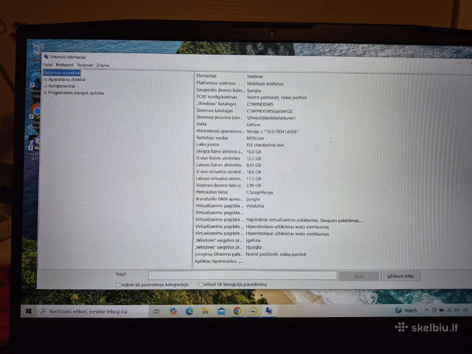Click the 'Rasti' search input field

click(x=242, y=275)
